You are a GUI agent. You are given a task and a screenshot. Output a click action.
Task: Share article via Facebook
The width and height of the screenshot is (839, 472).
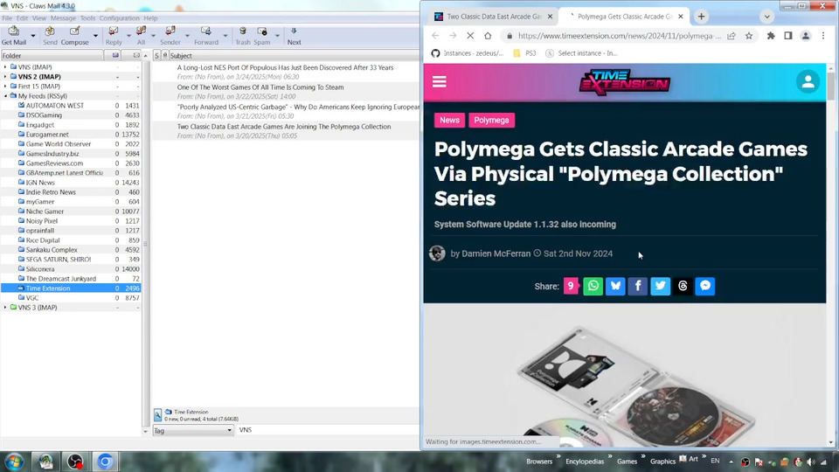[x=638, y=286]
